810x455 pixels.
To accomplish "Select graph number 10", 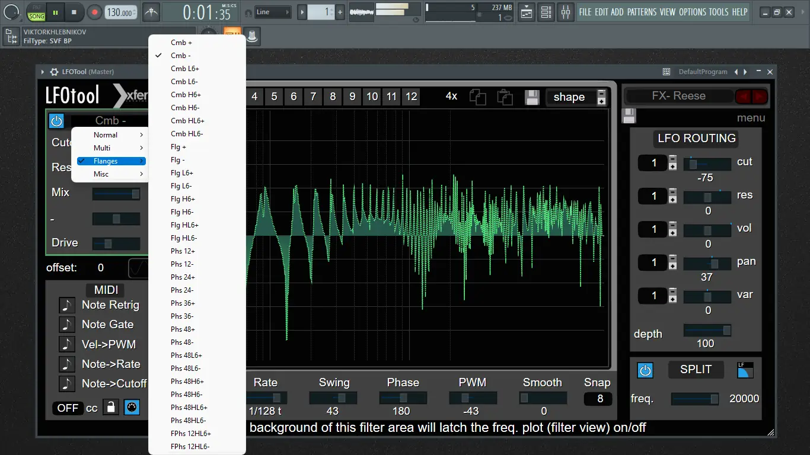I will 372,97.
